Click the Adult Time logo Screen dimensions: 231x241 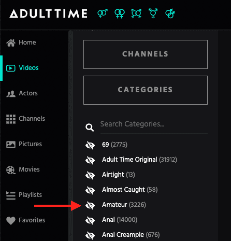pos(48,13)
